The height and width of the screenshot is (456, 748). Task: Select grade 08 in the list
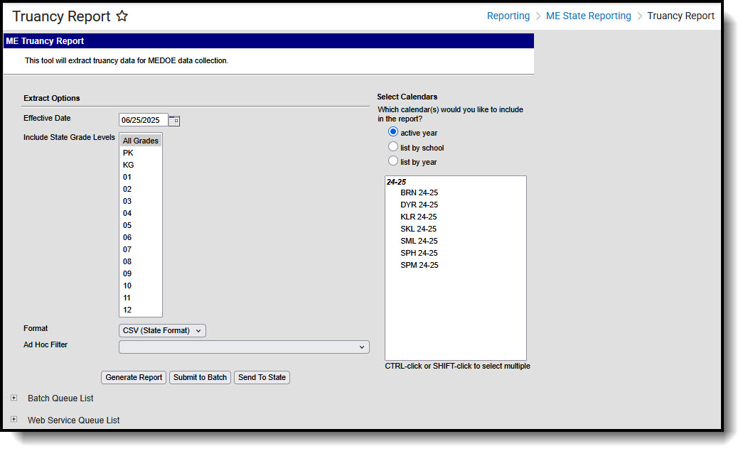click(x=141, y=261)
